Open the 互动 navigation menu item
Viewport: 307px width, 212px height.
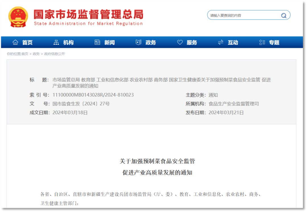tap(233, 42)
